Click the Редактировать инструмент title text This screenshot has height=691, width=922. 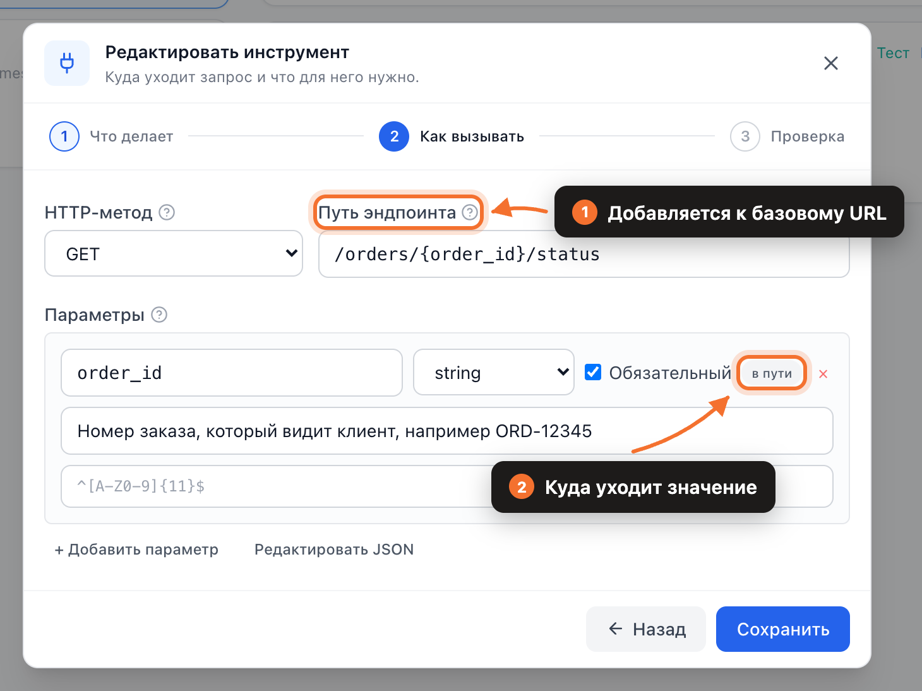tap(227, 52)
